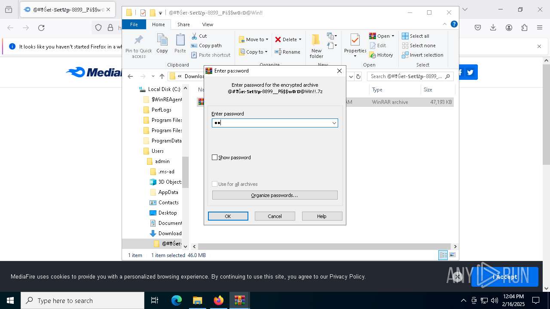Viewport: 550px width, 309px height.
Task: Open file History from ribbon
Action: point(381,55)
